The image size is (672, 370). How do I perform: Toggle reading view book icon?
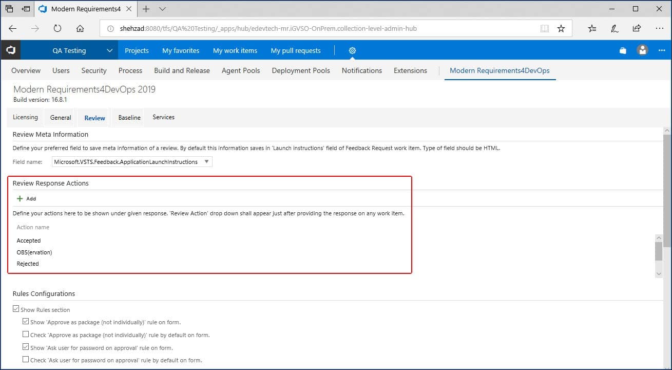(545, 29)
